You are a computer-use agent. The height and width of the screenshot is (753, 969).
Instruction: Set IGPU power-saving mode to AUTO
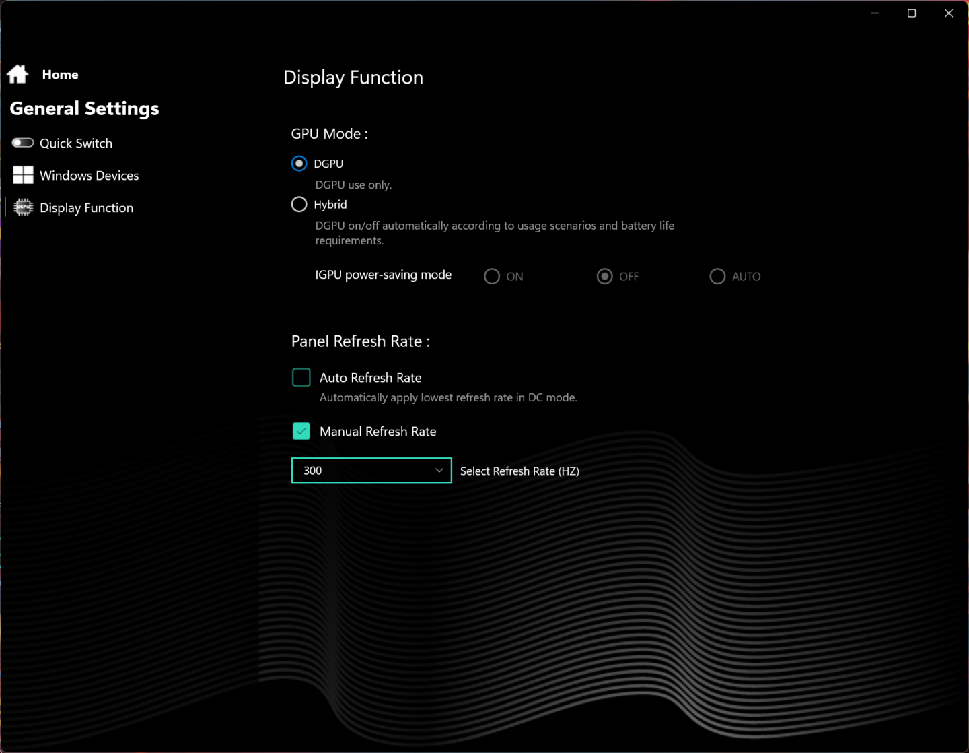coord(717,276)
